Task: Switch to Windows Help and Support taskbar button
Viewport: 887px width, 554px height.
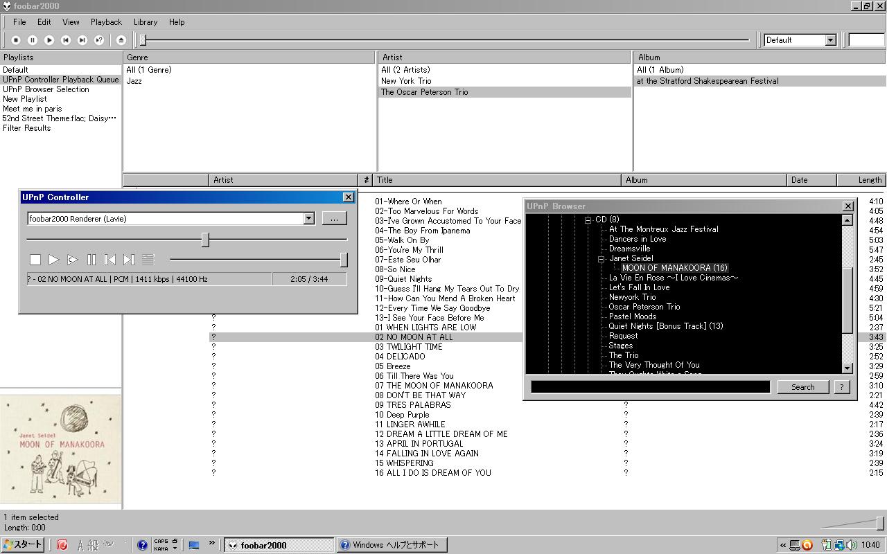Action: 392,545
